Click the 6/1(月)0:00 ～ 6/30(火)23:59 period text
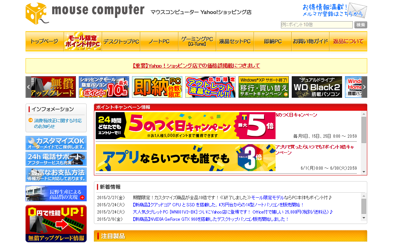The width and height of the screenshot is (400, 243). pyautogui.click(x=328, y=168)
